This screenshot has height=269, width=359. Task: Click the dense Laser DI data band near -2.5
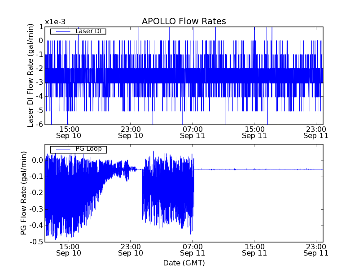(x=184, y=76)
